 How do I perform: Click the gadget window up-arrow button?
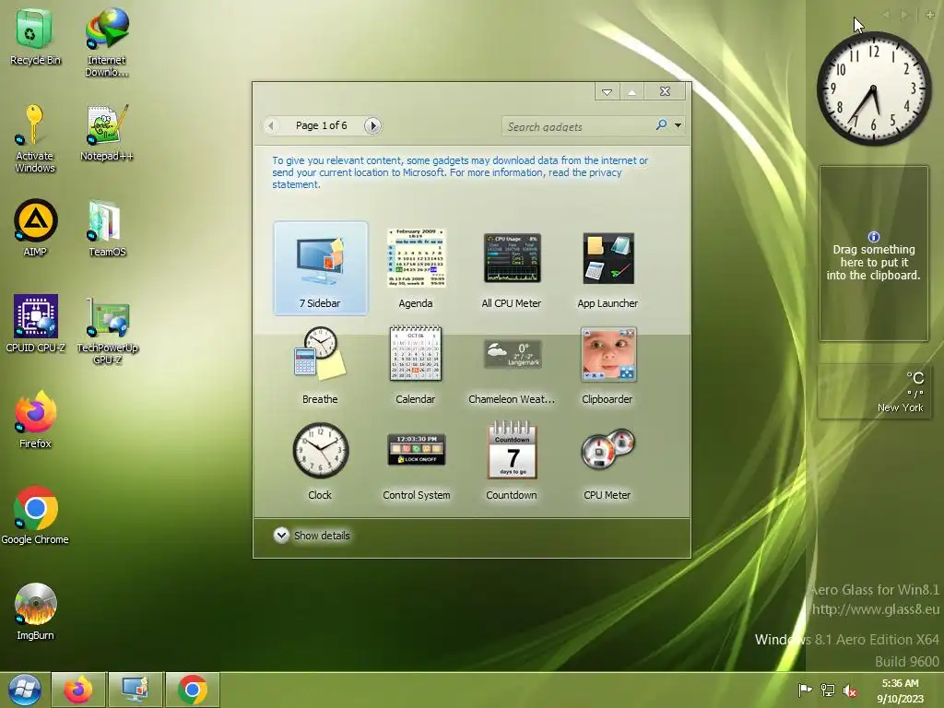tap(631, 91)
